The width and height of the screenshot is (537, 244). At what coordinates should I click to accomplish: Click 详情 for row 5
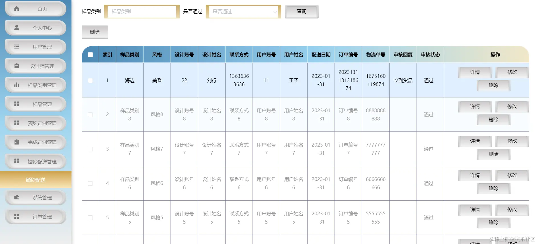(x=475, y=210)
